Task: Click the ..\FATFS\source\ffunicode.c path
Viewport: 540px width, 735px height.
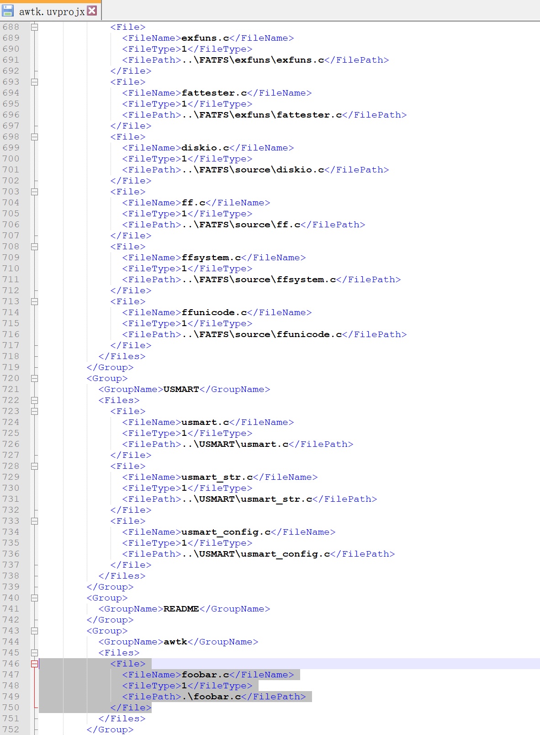Action: point(262,334)
